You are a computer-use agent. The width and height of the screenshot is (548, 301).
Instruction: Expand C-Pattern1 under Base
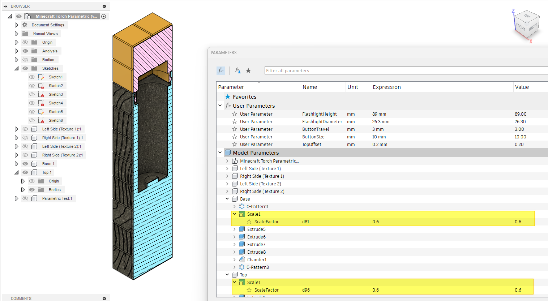click(234, 206)
